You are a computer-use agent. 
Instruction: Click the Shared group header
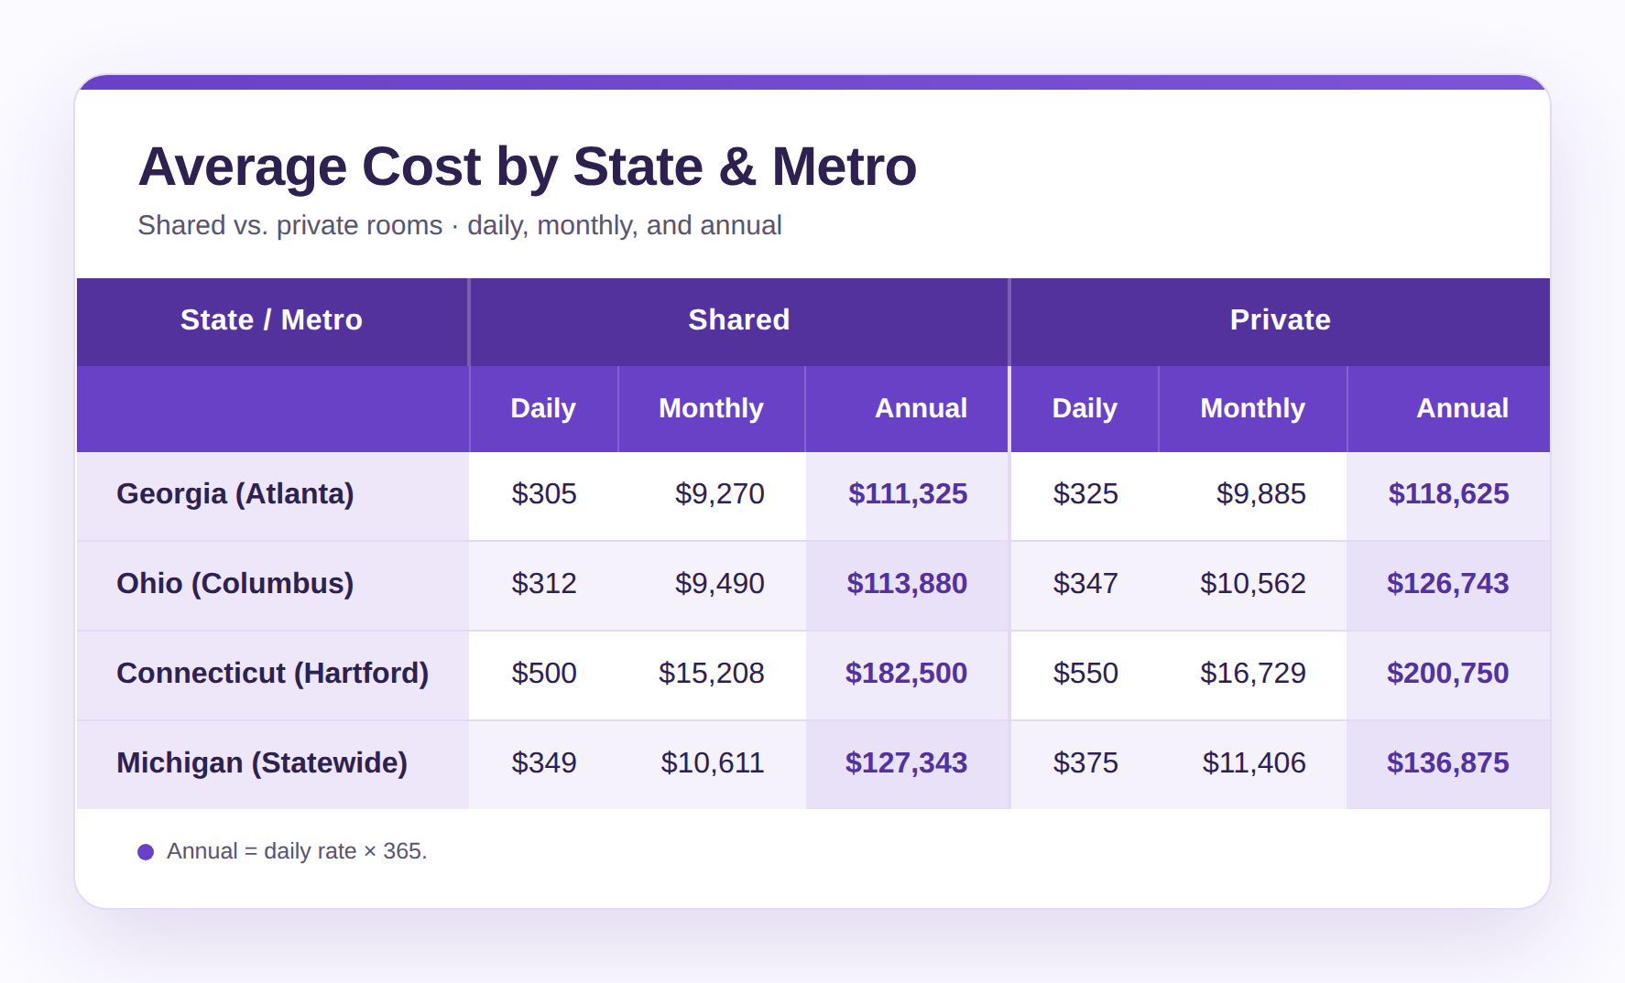[738, 320]
